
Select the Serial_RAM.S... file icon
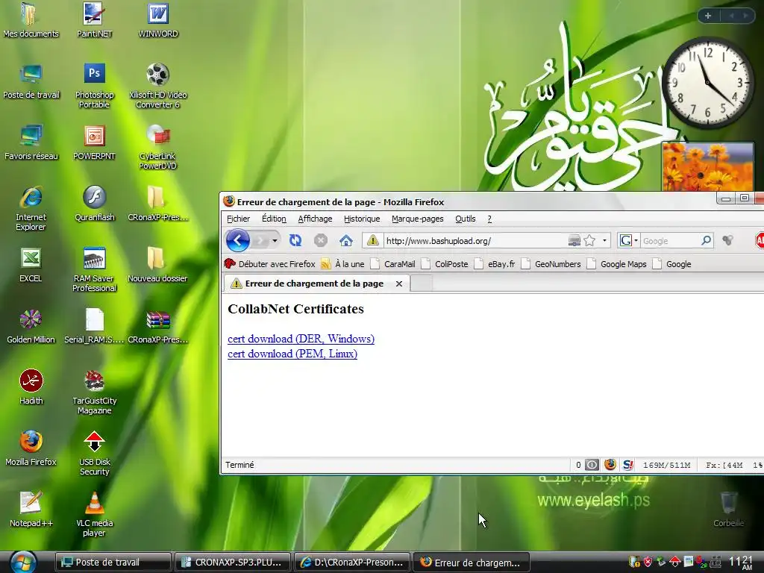click(x=94, y=327)
